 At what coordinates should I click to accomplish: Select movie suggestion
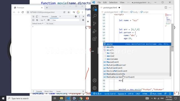[137, 44]
